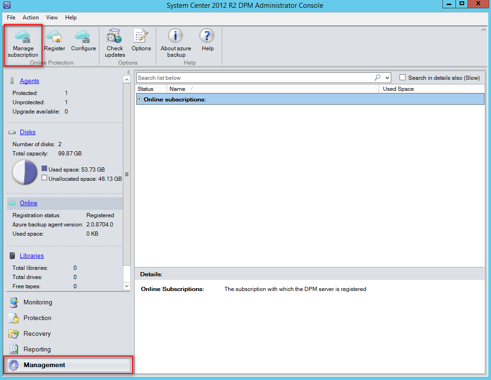The width and height of the screenshot is (491, 380).
Task: Click the Recovery folder icon
Action: coord(13,334)
